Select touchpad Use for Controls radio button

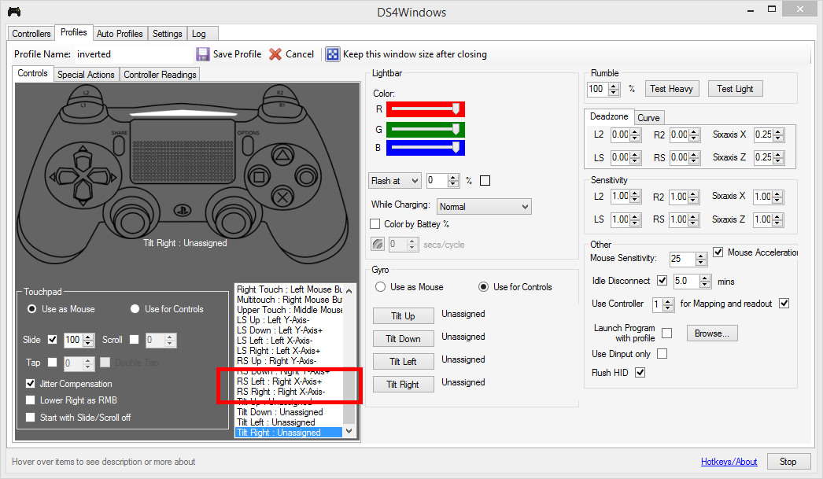135,309
